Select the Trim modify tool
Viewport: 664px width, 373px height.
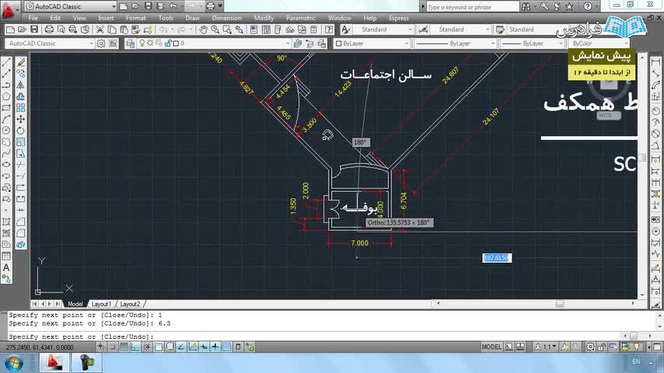pyautogui.click(x=20, y=165)
